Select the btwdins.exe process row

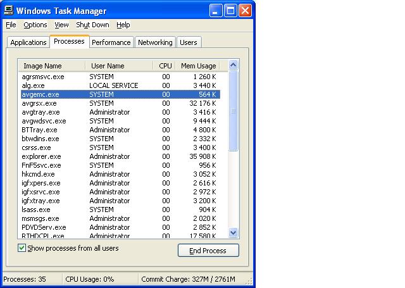coord(120,139)
